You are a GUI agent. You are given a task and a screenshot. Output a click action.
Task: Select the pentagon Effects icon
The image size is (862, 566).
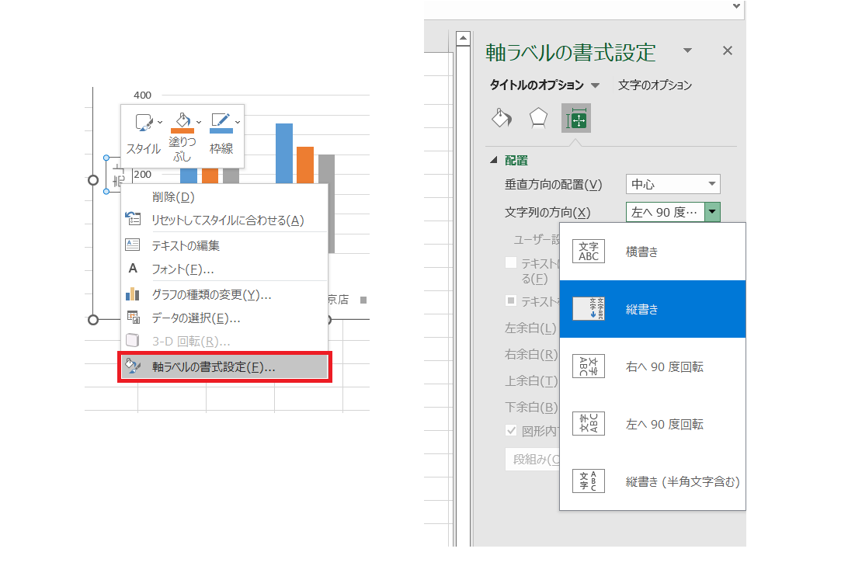pos(537,118)
